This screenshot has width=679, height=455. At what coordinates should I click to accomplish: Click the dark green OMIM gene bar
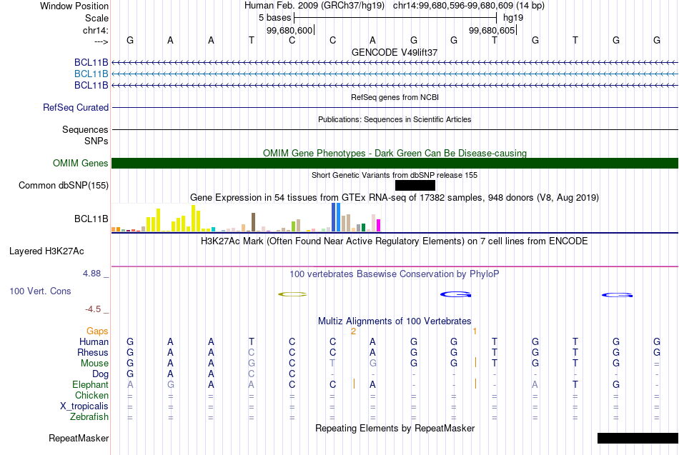point(395,163)
